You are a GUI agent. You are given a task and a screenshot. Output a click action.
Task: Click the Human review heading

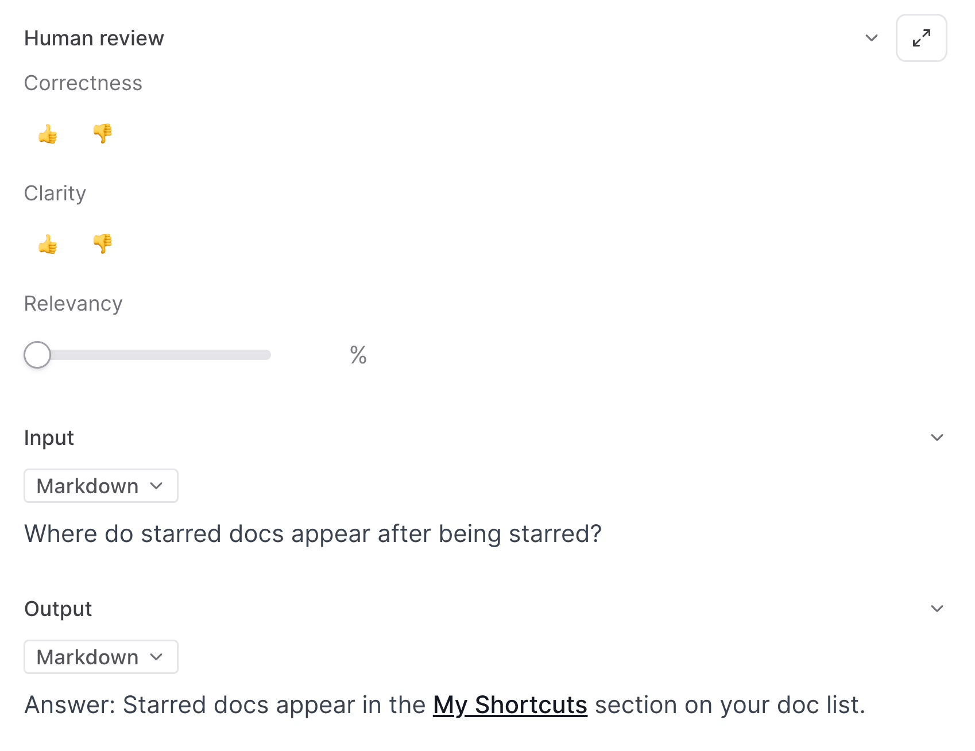click(x=94, y=38)
